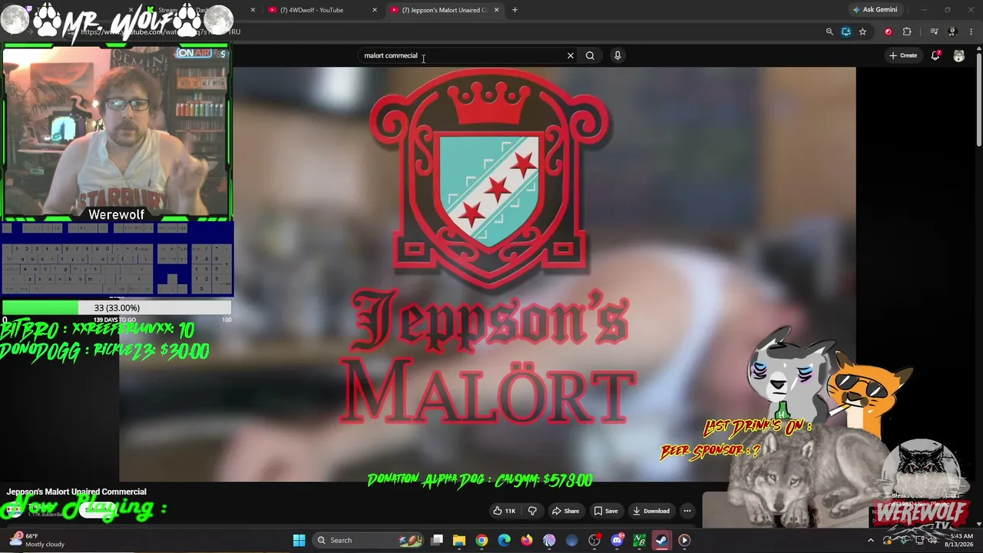
Task: Open the weather widget showing 66°F
Action: click(x=37, y=540)
